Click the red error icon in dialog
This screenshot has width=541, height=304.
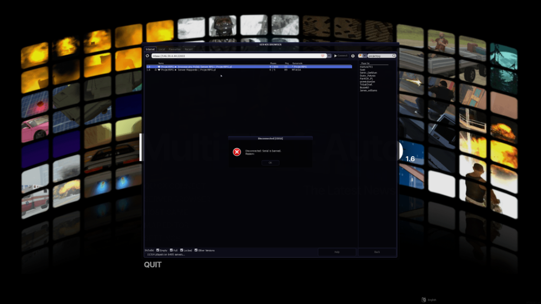click(237, 152)
